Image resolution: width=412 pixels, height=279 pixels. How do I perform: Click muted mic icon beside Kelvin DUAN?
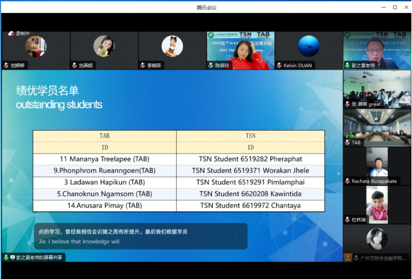click(279, 65)
